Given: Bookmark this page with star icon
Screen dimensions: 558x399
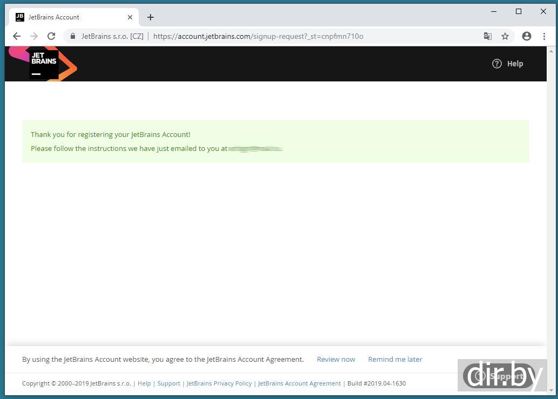Looking at the screenshot, I should [x=505, y=36].
